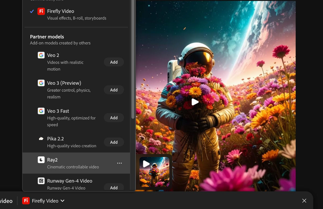Image resolution: width=323 pixels, height=209 pixels.
Task: Open the Ray2 more options menu
Action: click(120, 163)
